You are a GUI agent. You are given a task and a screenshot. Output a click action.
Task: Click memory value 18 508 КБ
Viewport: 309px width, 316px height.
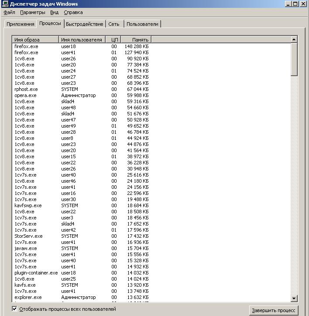click(137, 212)
